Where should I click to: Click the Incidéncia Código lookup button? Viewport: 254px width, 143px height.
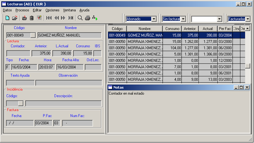click(x=21, y=103)
